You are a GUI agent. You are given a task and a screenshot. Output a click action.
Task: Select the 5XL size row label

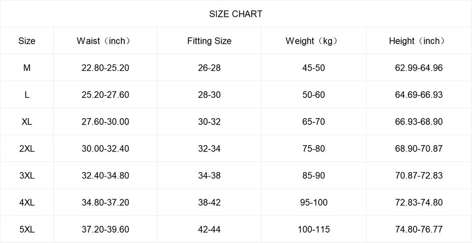27,229
